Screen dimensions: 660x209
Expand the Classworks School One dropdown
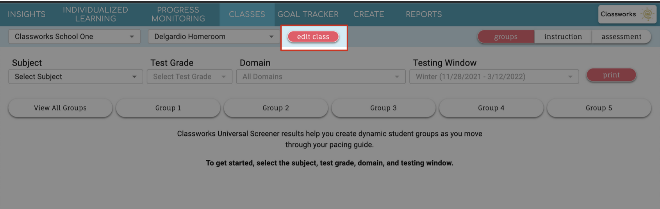click(74, 37)
